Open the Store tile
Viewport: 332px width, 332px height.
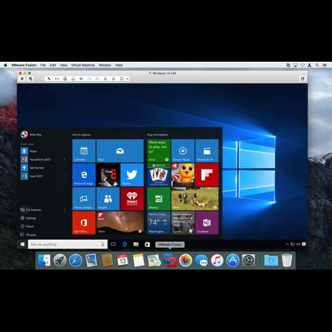120,222
